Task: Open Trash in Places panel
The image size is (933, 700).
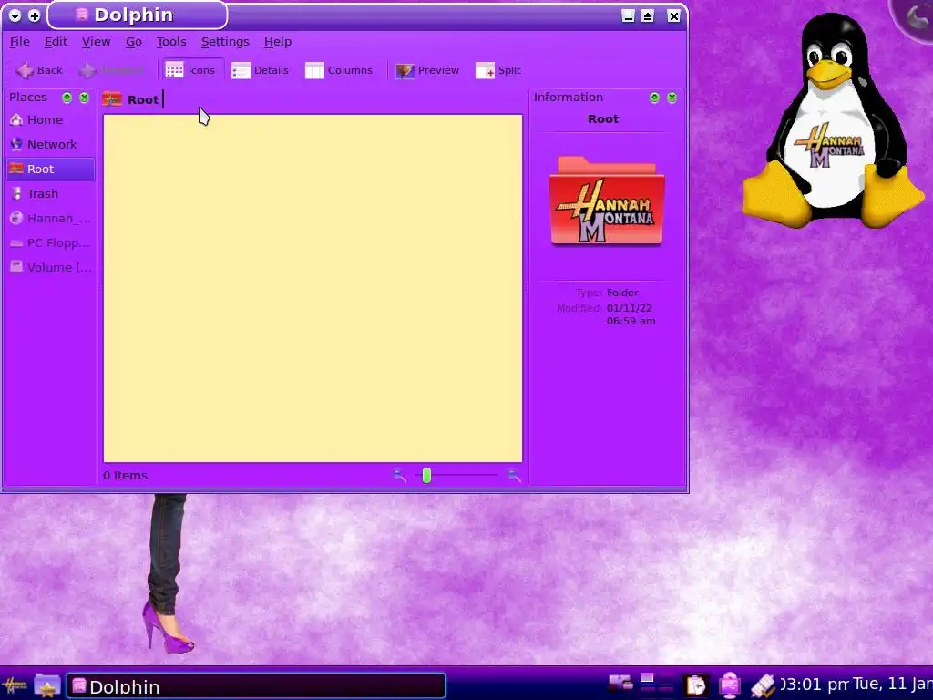Action: 50,193
